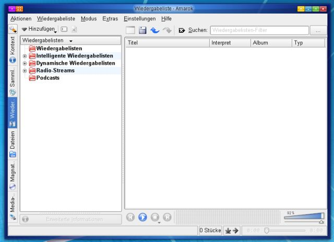Open the Magnatune sidebar tab
Viewport: 334px width, 242px height.
click(x=13, y=175)
